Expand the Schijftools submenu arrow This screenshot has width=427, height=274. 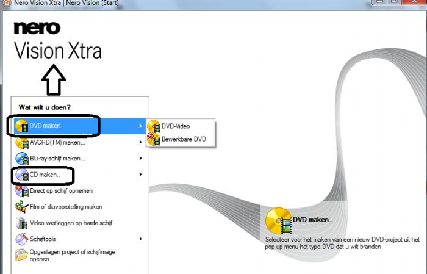pos(140,239)
